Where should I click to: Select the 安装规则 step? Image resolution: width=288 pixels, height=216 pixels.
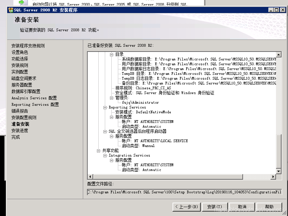pyautogui.click(x=20, y=65)
